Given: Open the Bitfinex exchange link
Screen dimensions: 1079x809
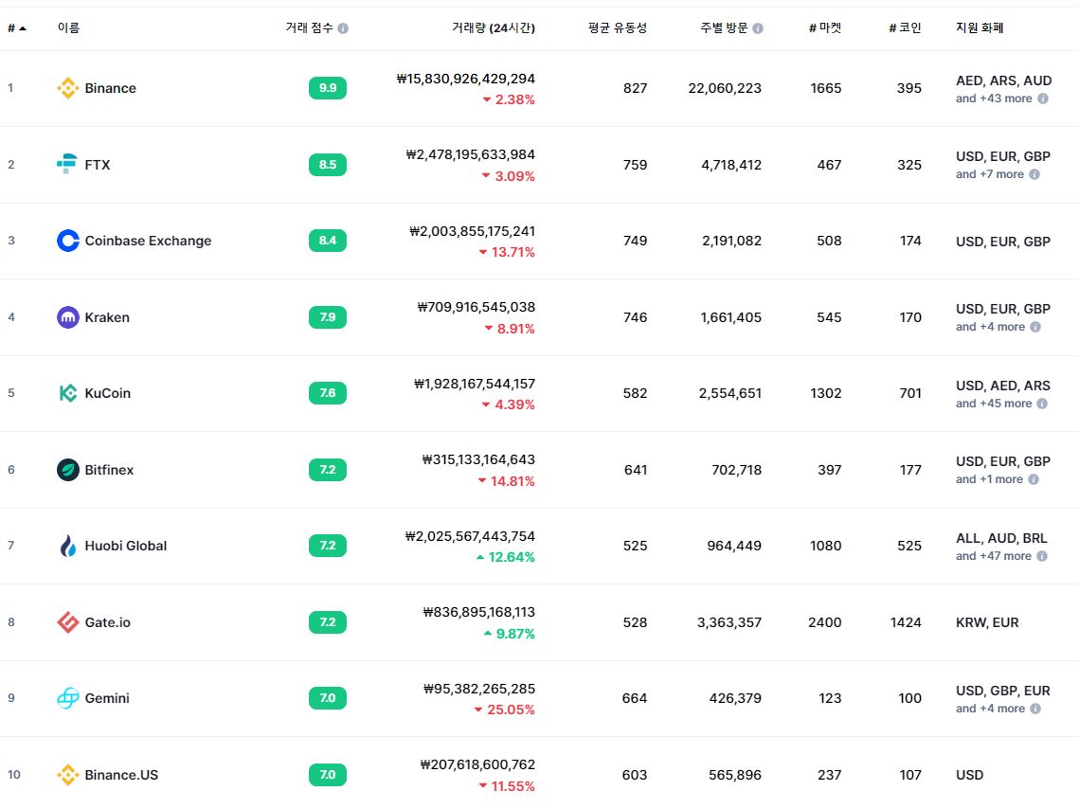Looking at the screenshot, I should [x=109, y=470].
